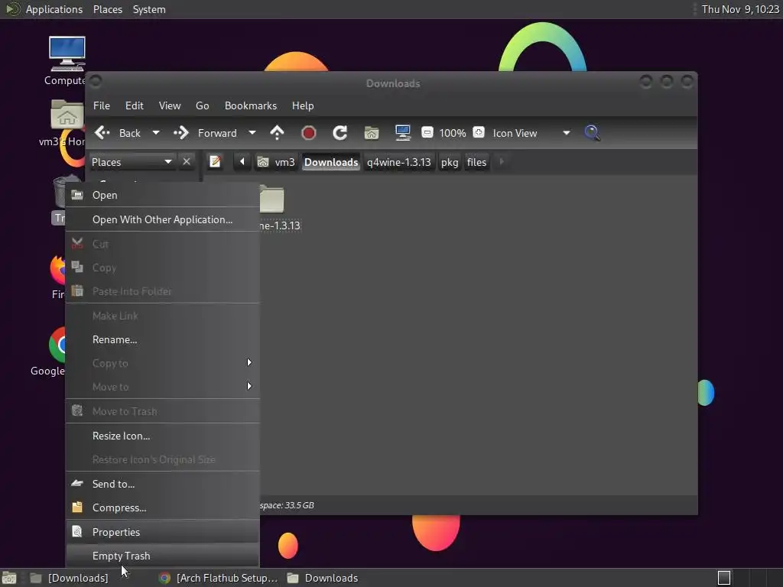Reload the current folder
783x587 pixels.
coord(340,133)
